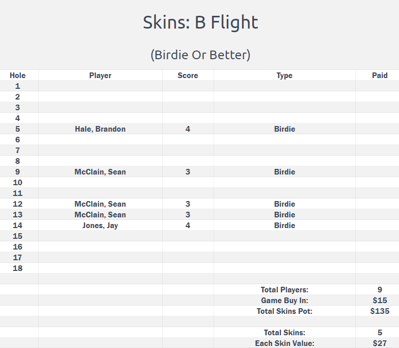Click the score 4 on hole 14
399x348 pixels.
coord(188,225)
